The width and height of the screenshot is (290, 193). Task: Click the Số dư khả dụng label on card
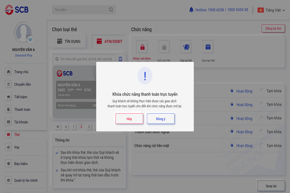[66, 105]
